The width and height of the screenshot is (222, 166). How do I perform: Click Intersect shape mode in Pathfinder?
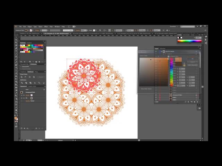(x=29, y=77)
